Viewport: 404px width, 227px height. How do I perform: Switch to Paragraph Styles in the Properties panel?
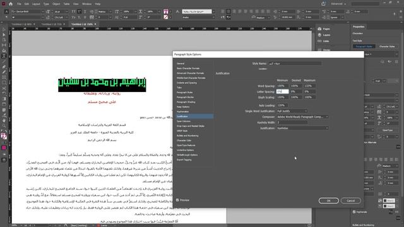coord(364,47)
